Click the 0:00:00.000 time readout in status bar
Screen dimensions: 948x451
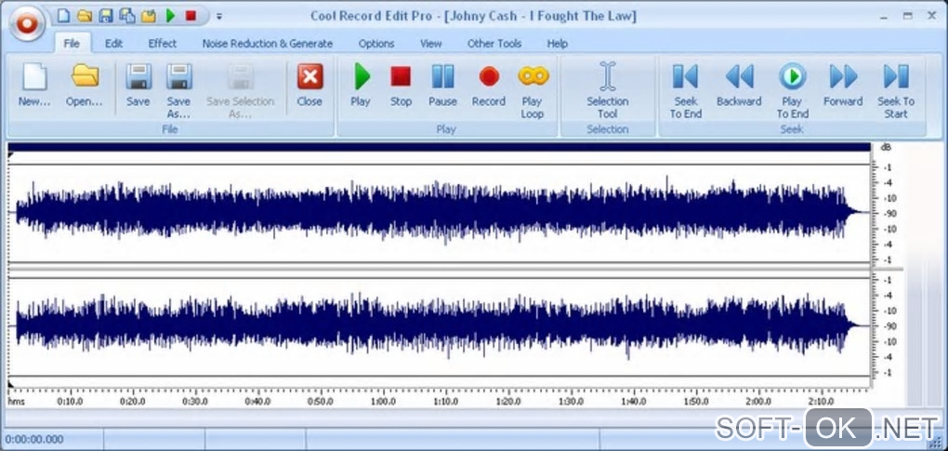pyautogui.click(x=33, y=440)
